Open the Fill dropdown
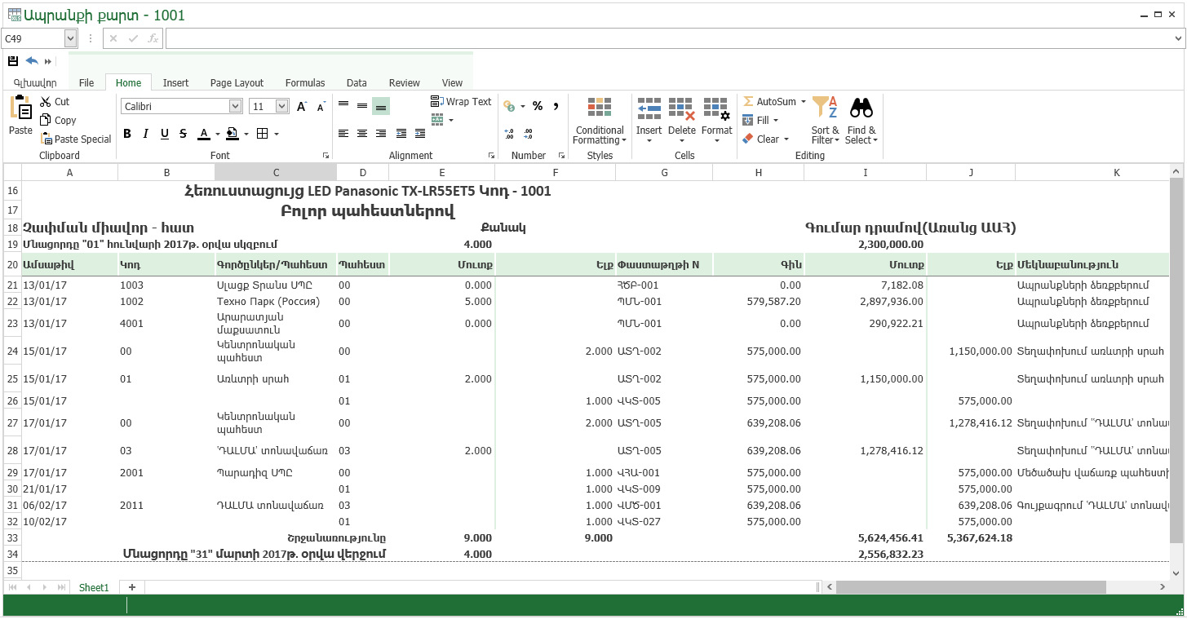The image size is (1187, 619). tap(760, 121)
